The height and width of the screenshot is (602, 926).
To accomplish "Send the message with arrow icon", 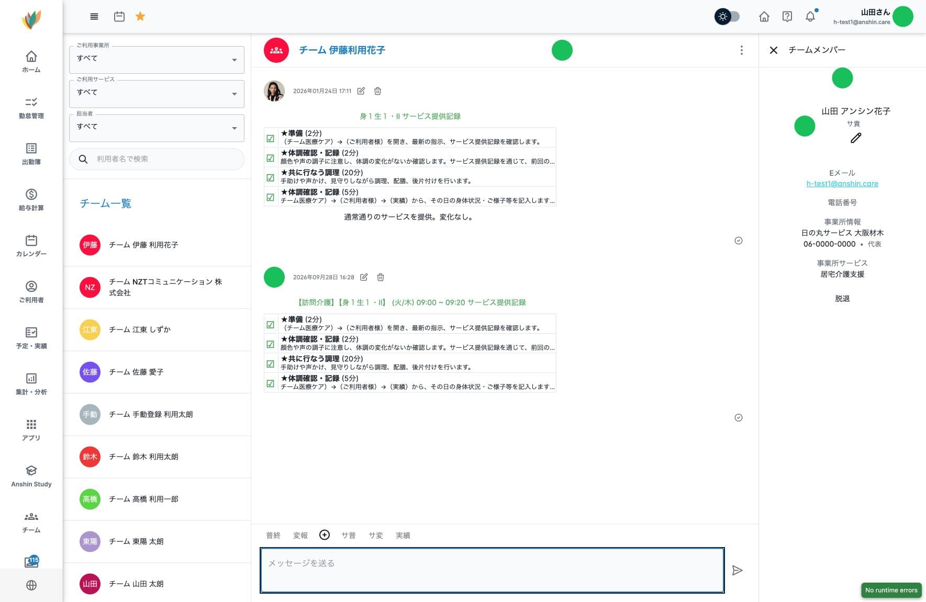I will point(737,570).
